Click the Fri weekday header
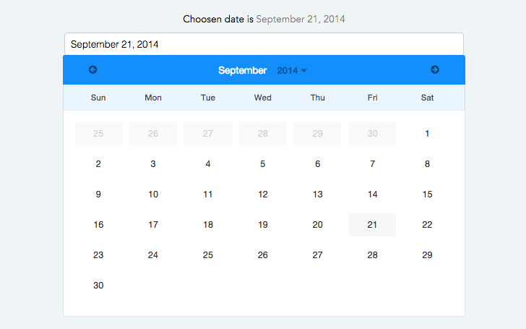The image size is (526, 329). point(372,98)
